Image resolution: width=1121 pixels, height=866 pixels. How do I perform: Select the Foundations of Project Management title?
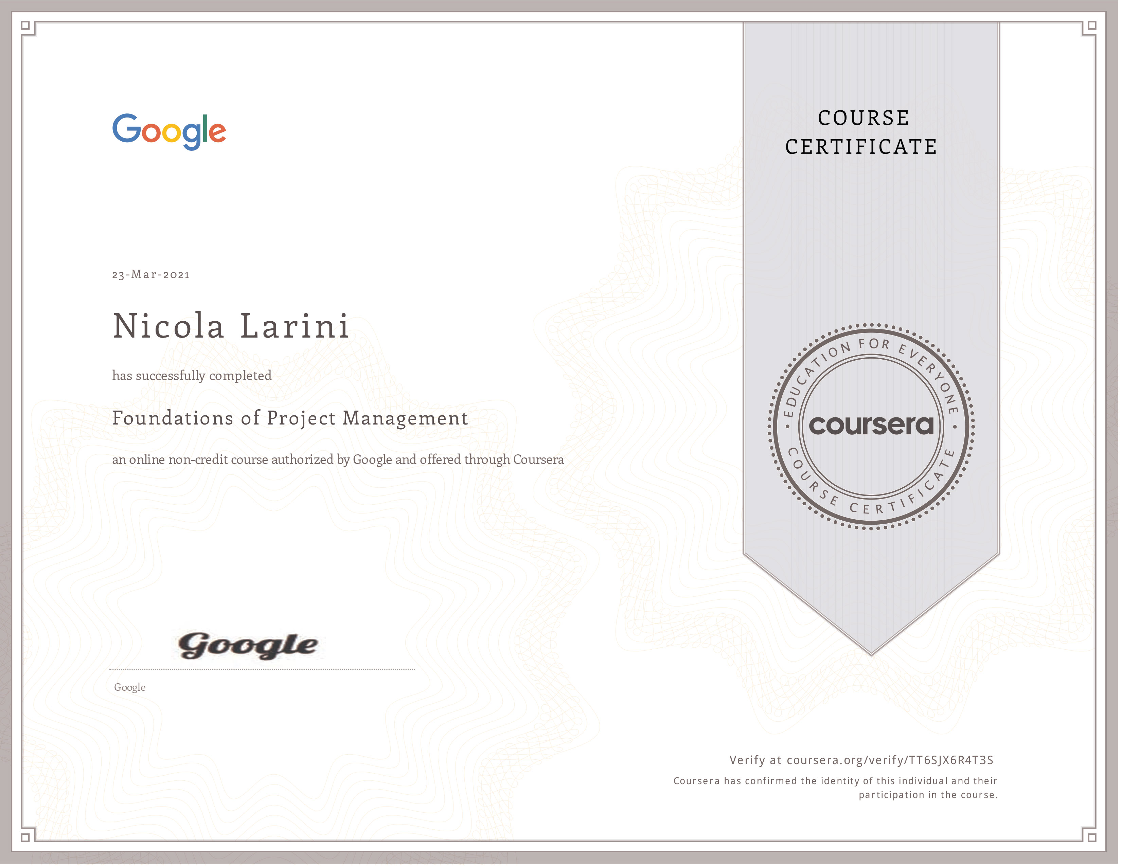pos(290,418)
